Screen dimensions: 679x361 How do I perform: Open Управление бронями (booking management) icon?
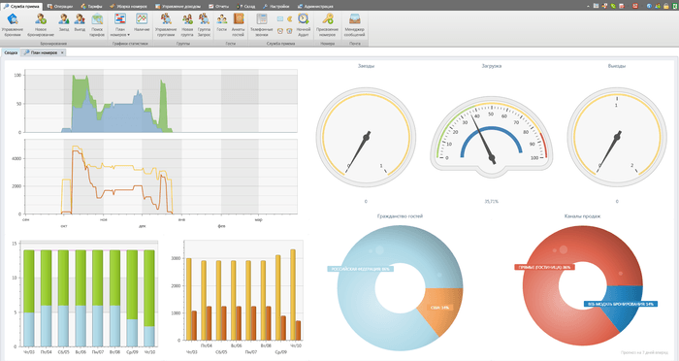13,25
